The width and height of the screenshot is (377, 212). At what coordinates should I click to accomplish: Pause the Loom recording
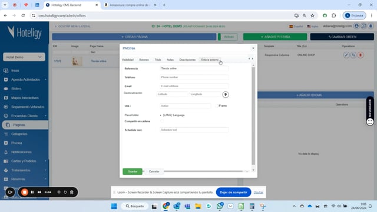[32, 192]
